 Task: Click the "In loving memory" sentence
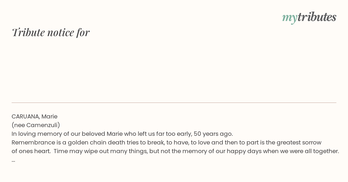point(122,134)
